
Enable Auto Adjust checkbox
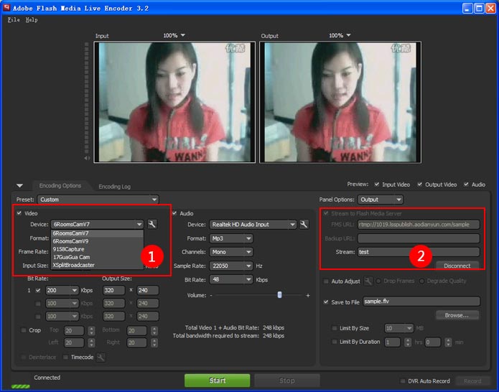click(x=326, y=281)
